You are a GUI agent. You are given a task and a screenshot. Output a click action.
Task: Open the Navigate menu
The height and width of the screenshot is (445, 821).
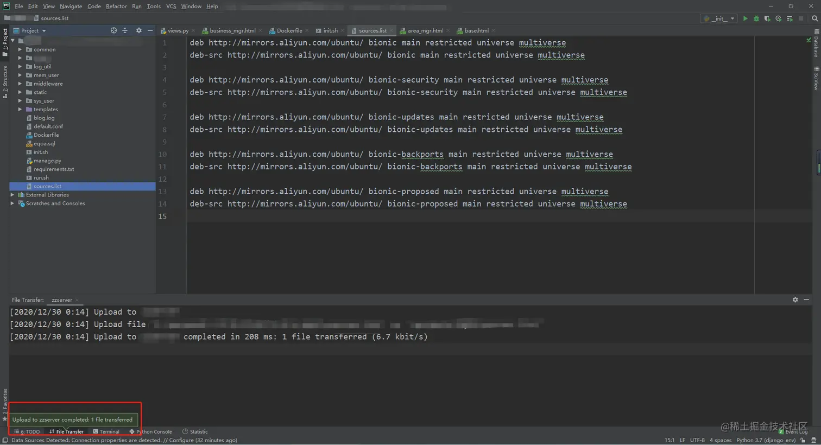(71, 7)
